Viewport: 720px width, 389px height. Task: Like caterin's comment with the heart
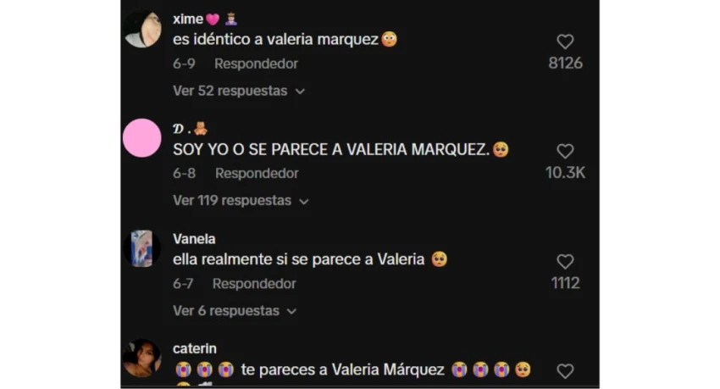565,371
